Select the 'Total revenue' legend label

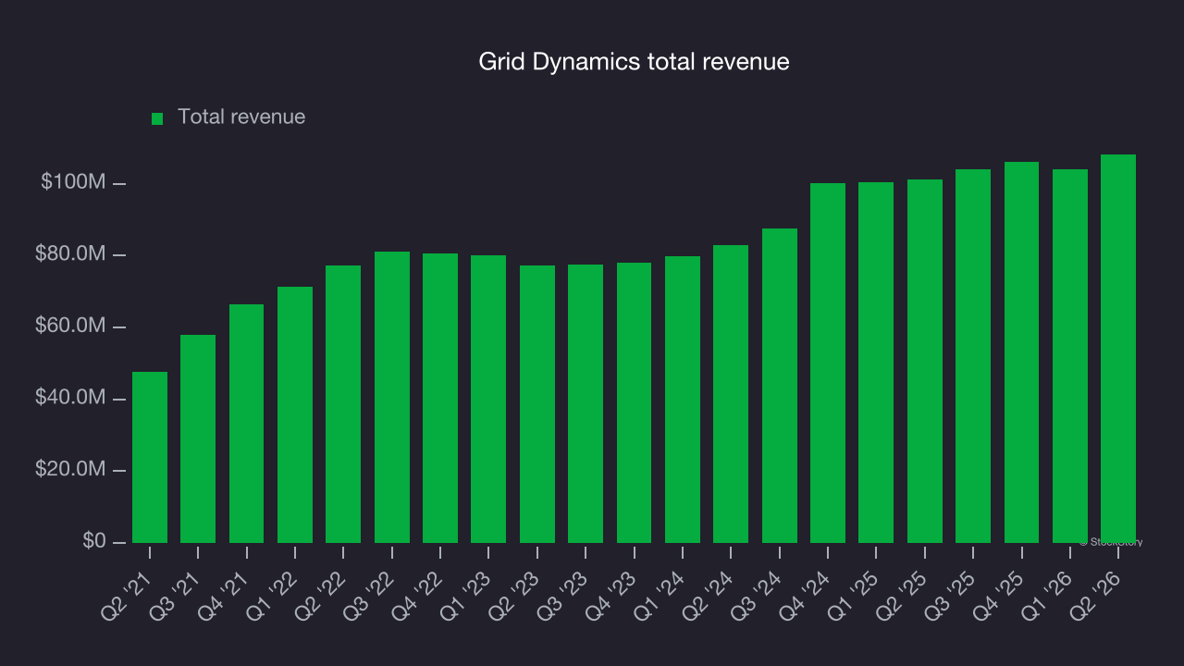pos(241,117)
